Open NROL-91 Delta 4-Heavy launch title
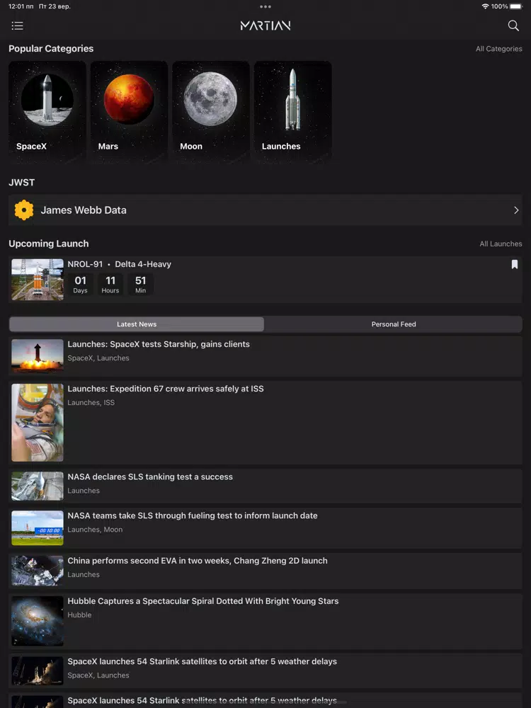This screenshot has height=708, width=531. point(119,264)
